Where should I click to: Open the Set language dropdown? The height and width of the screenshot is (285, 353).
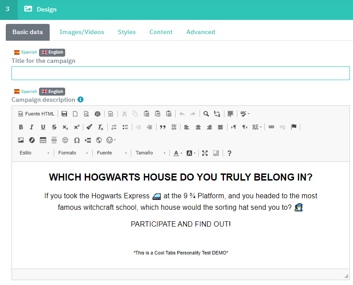257,127
